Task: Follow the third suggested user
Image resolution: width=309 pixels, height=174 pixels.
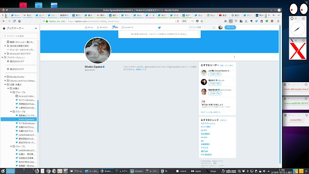Action: click(x=215, y=93)
